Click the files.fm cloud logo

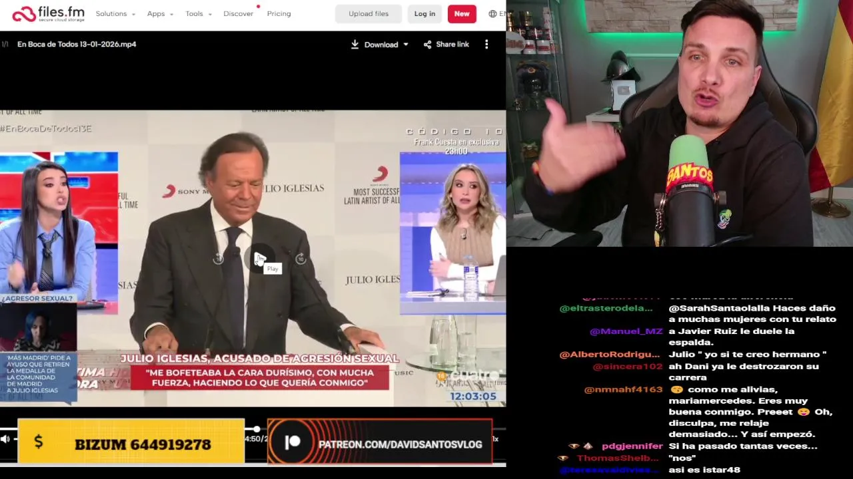point(48,13)
